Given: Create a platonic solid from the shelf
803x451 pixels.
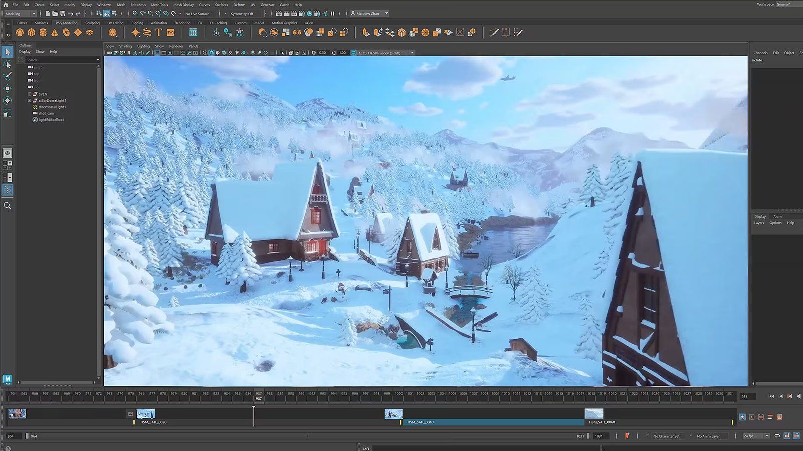Looking at the screenshot, I should (113, 32).
